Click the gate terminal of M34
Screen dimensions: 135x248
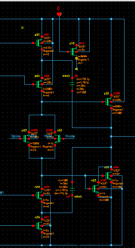point(68,52)
